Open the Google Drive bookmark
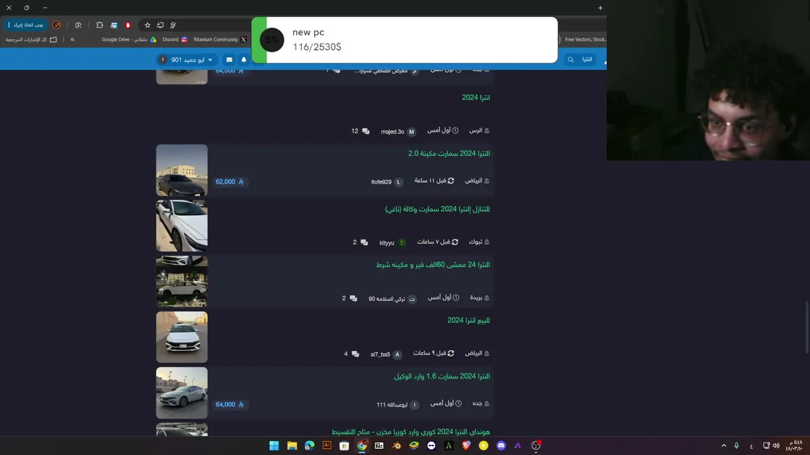This screenshot has width=810, height=455. [x=129, y=40]
